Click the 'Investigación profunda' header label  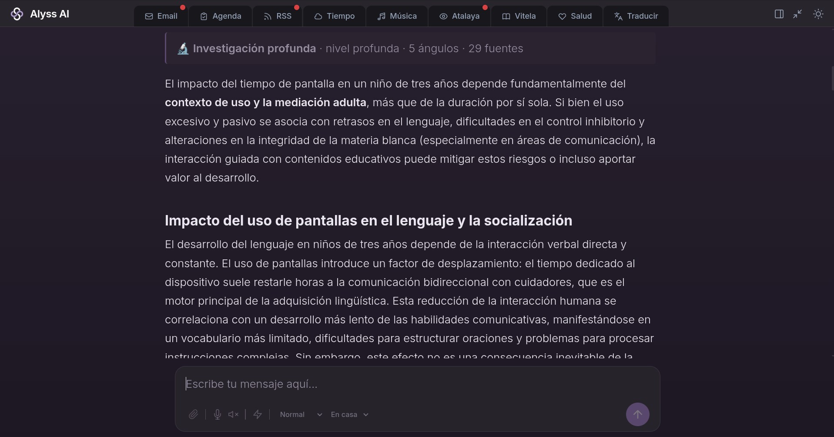tap(255, 48)
